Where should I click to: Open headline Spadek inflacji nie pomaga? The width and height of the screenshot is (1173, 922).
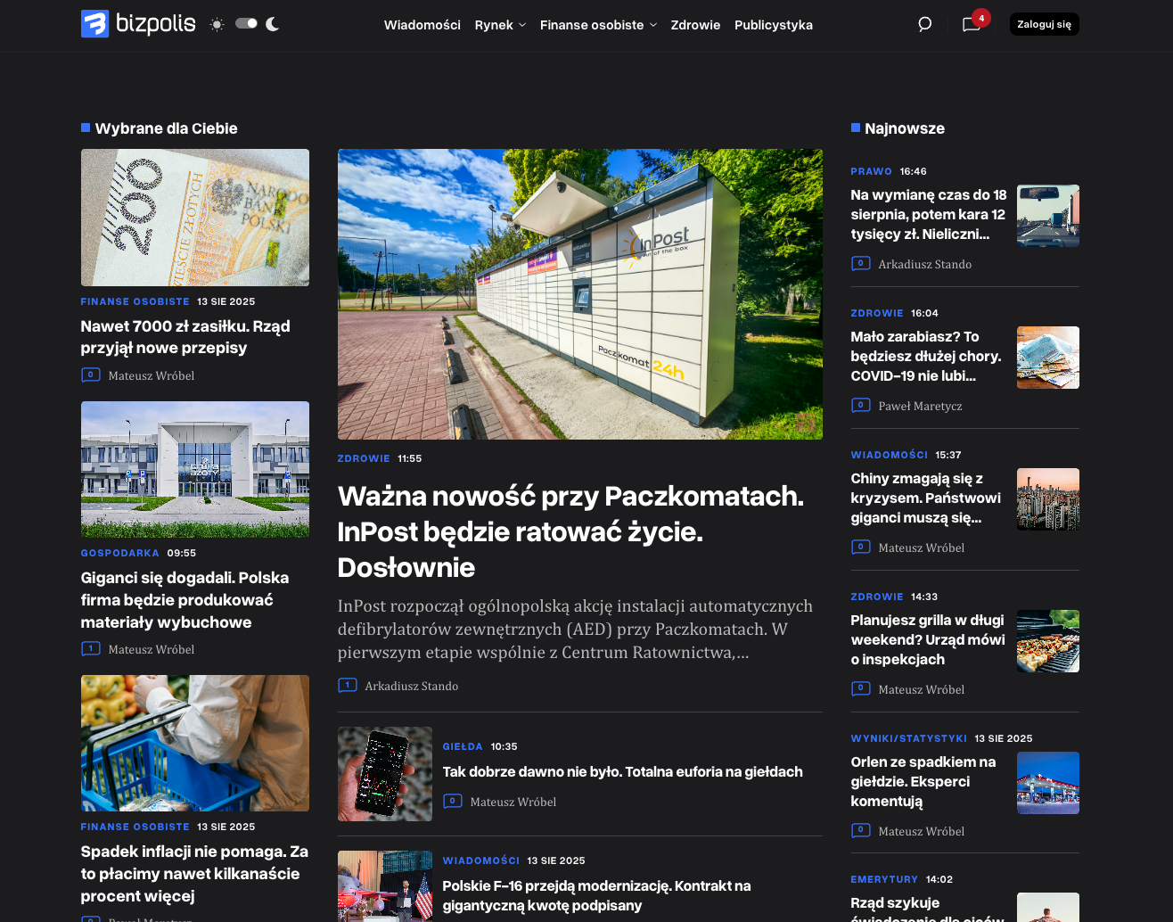(x=194, y=874)
